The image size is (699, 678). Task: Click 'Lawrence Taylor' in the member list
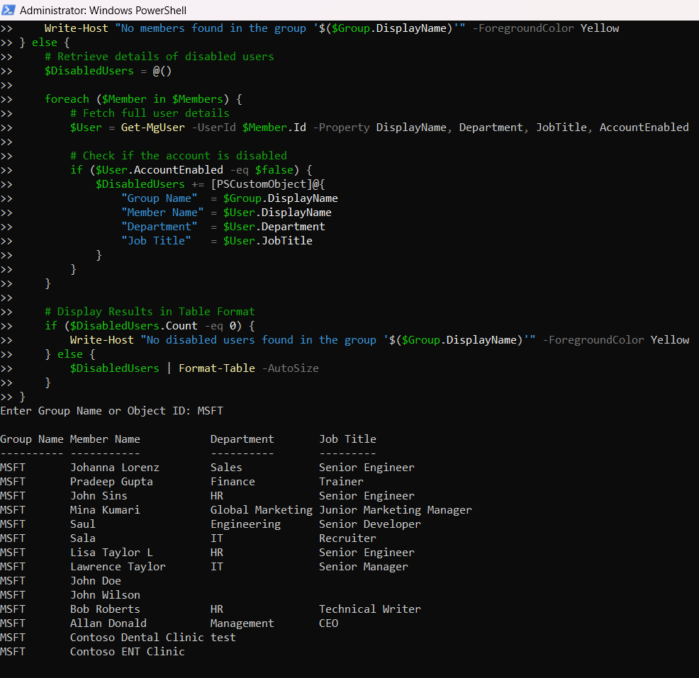118,567
